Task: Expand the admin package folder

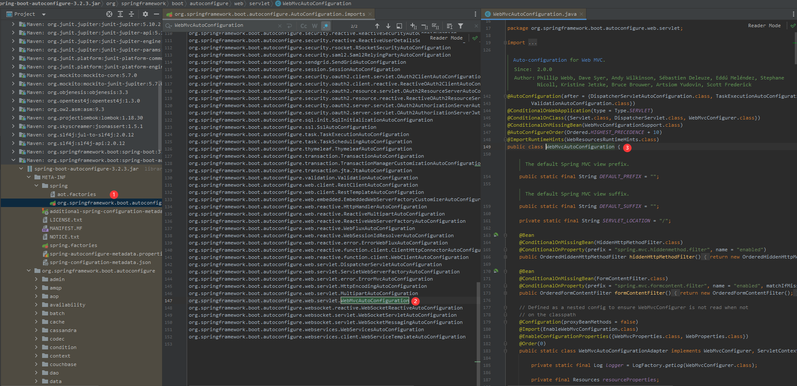Action: (37, 279)
